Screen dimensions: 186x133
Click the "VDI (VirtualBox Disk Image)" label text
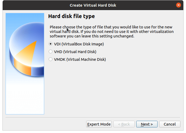[x=79, y=44]
